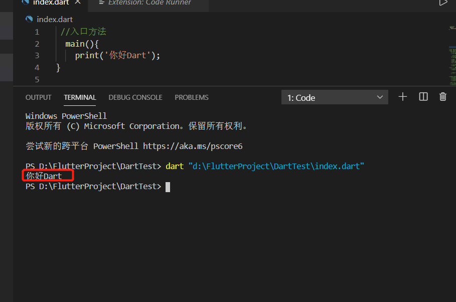Click the active terminal prompt with cursor
The width and height of the screenshot is (456, 302).
pos(98,187)
